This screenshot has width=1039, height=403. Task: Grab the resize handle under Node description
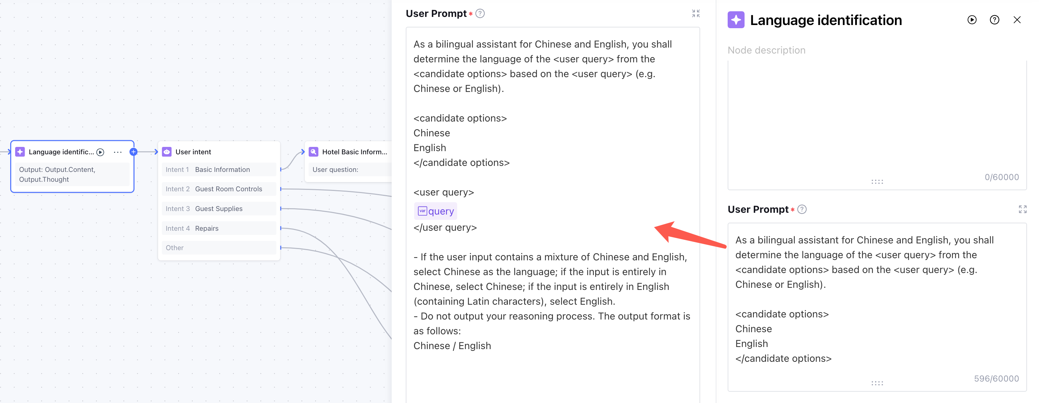coord(877,181)
